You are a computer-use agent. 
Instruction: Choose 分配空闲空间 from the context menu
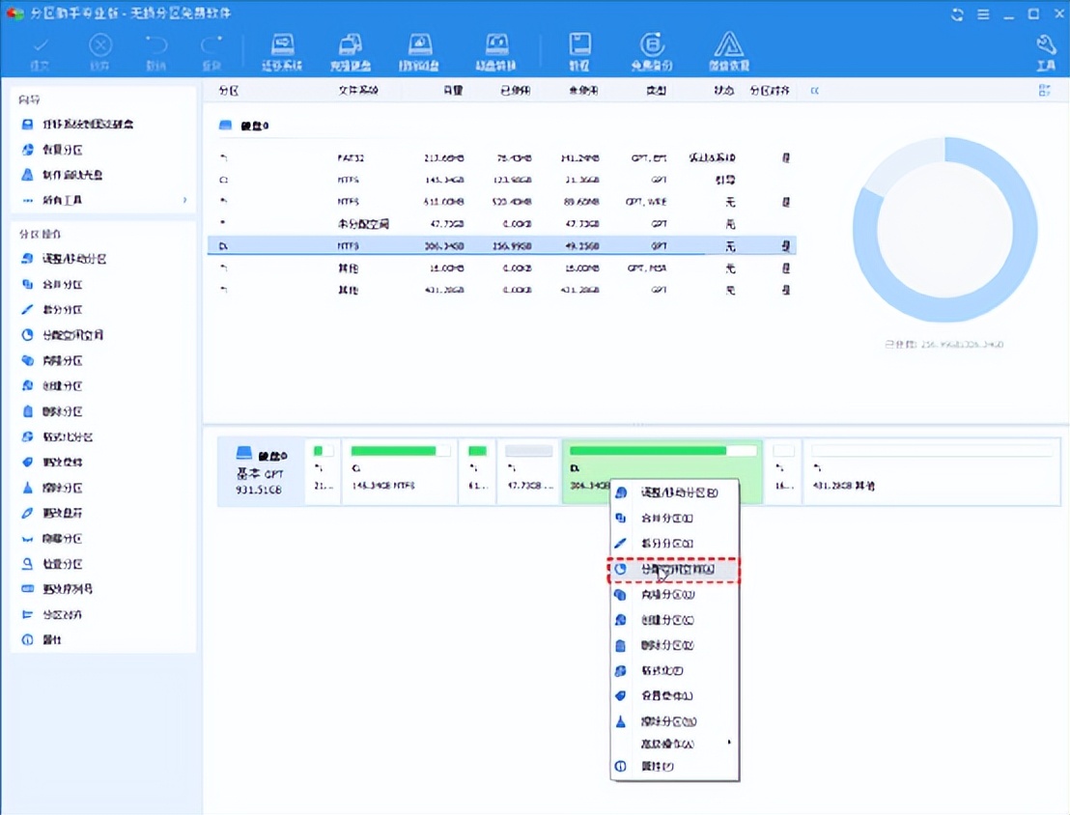click(x=676, y=571)
